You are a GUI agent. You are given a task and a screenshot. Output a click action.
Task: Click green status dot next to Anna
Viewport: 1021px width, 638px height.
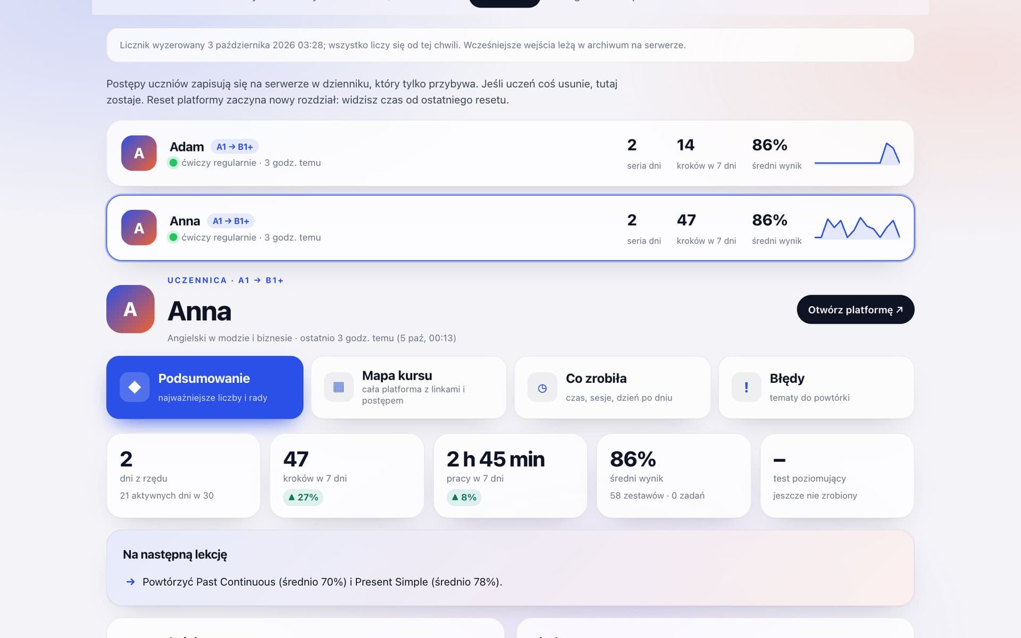coord(173,237)
